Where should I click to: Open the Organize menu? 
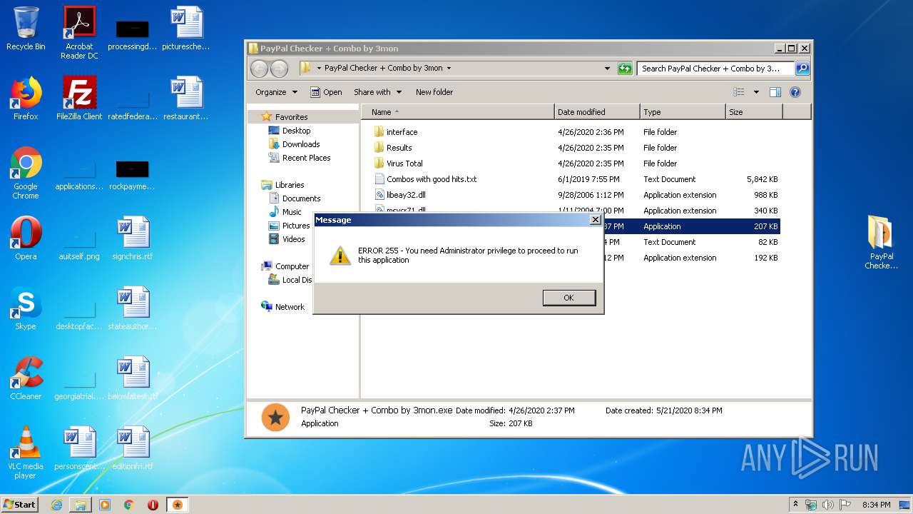(276, 92)
